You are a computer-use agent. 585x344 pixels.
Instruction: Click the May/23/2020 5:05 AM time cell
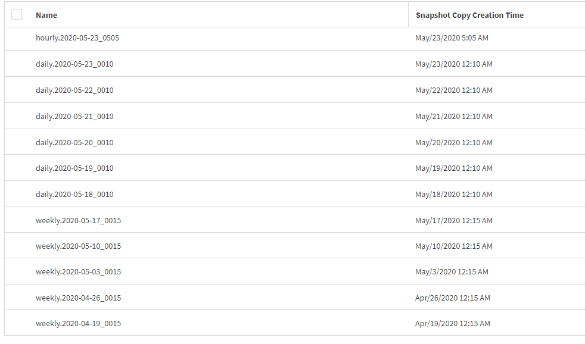tap(452, 38)
